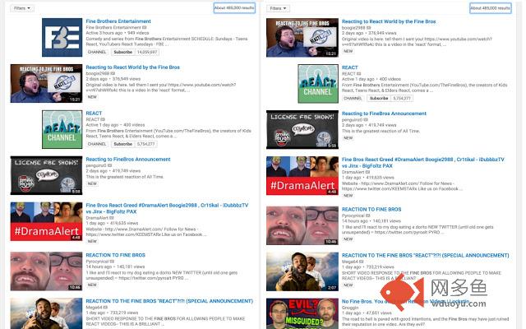Open the Pyrocynical channel link in the left pane
The image size is (526, 329).
coord(97,262)
